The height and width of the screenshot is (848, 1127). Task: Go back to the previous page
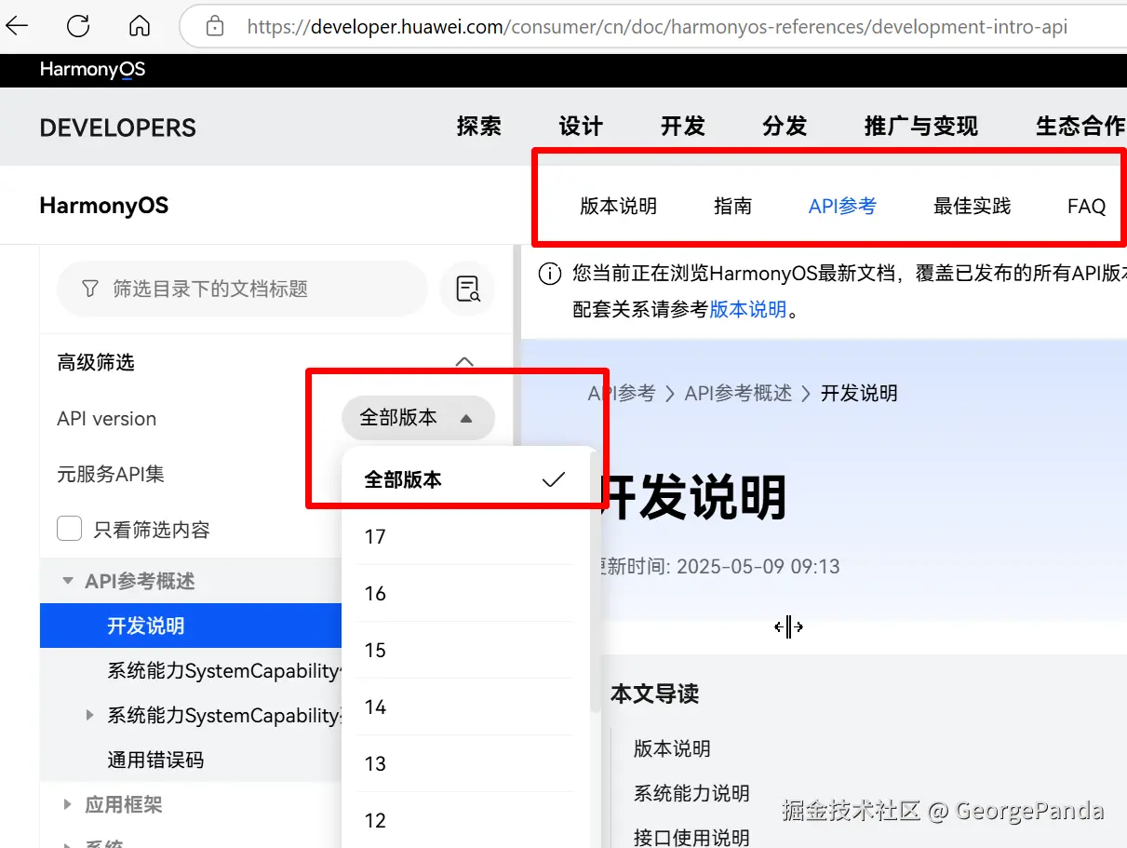(17, 26)
